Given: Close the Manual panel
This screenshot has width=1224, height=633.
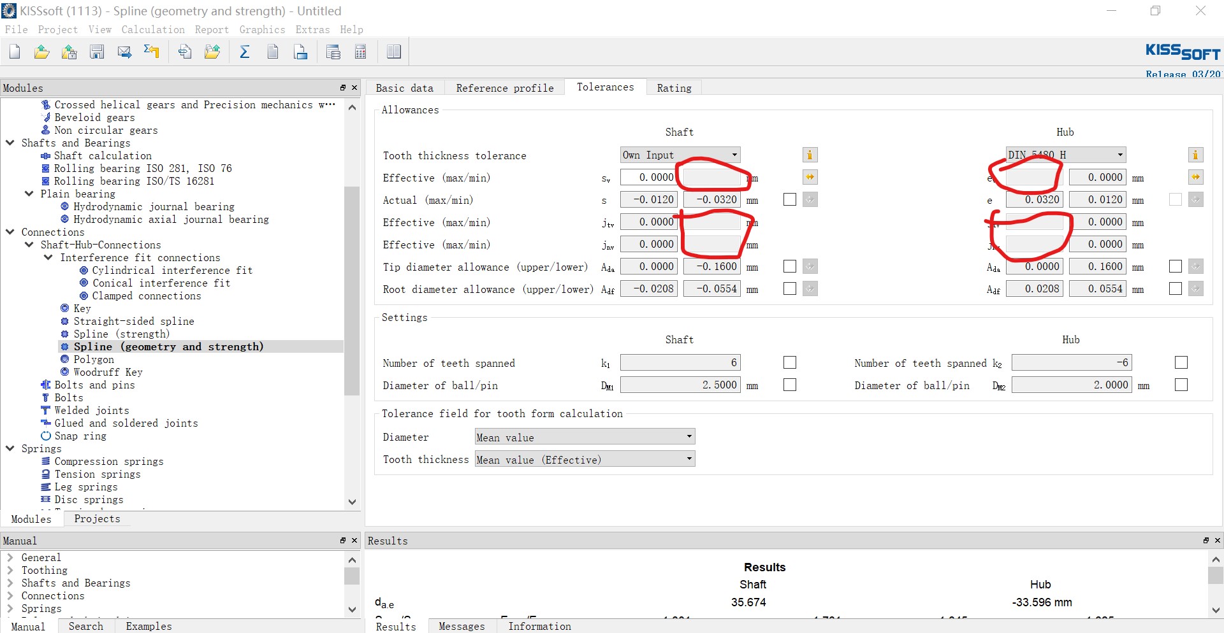Looking at the screenshot, I should (354, 541).
